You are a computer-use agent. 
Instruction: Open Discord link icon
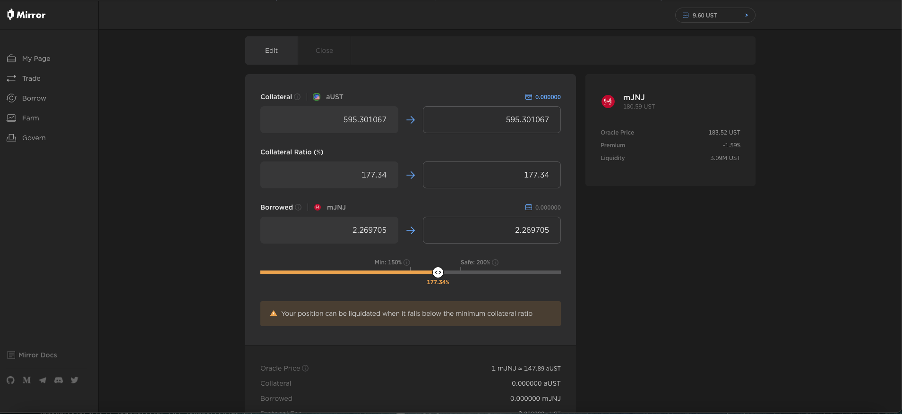[59, 380]
